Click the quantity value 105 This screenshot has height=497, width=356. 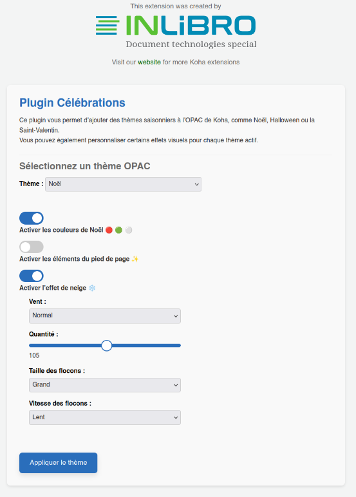pos(34,355)
